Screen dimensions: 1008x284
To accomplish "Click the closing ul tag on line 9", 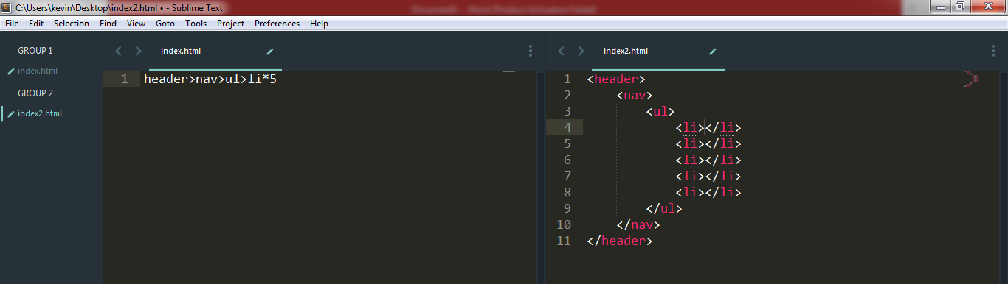I will tap(664, 208).
